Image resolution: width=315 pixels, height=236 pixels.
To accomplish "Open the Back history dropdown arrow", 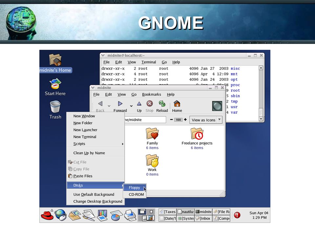I will [109, 106].
